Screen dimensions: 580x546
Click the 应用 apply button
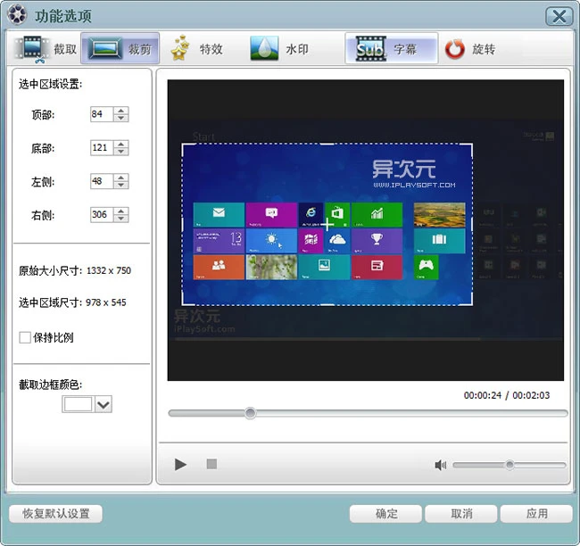tap(535, 514)
